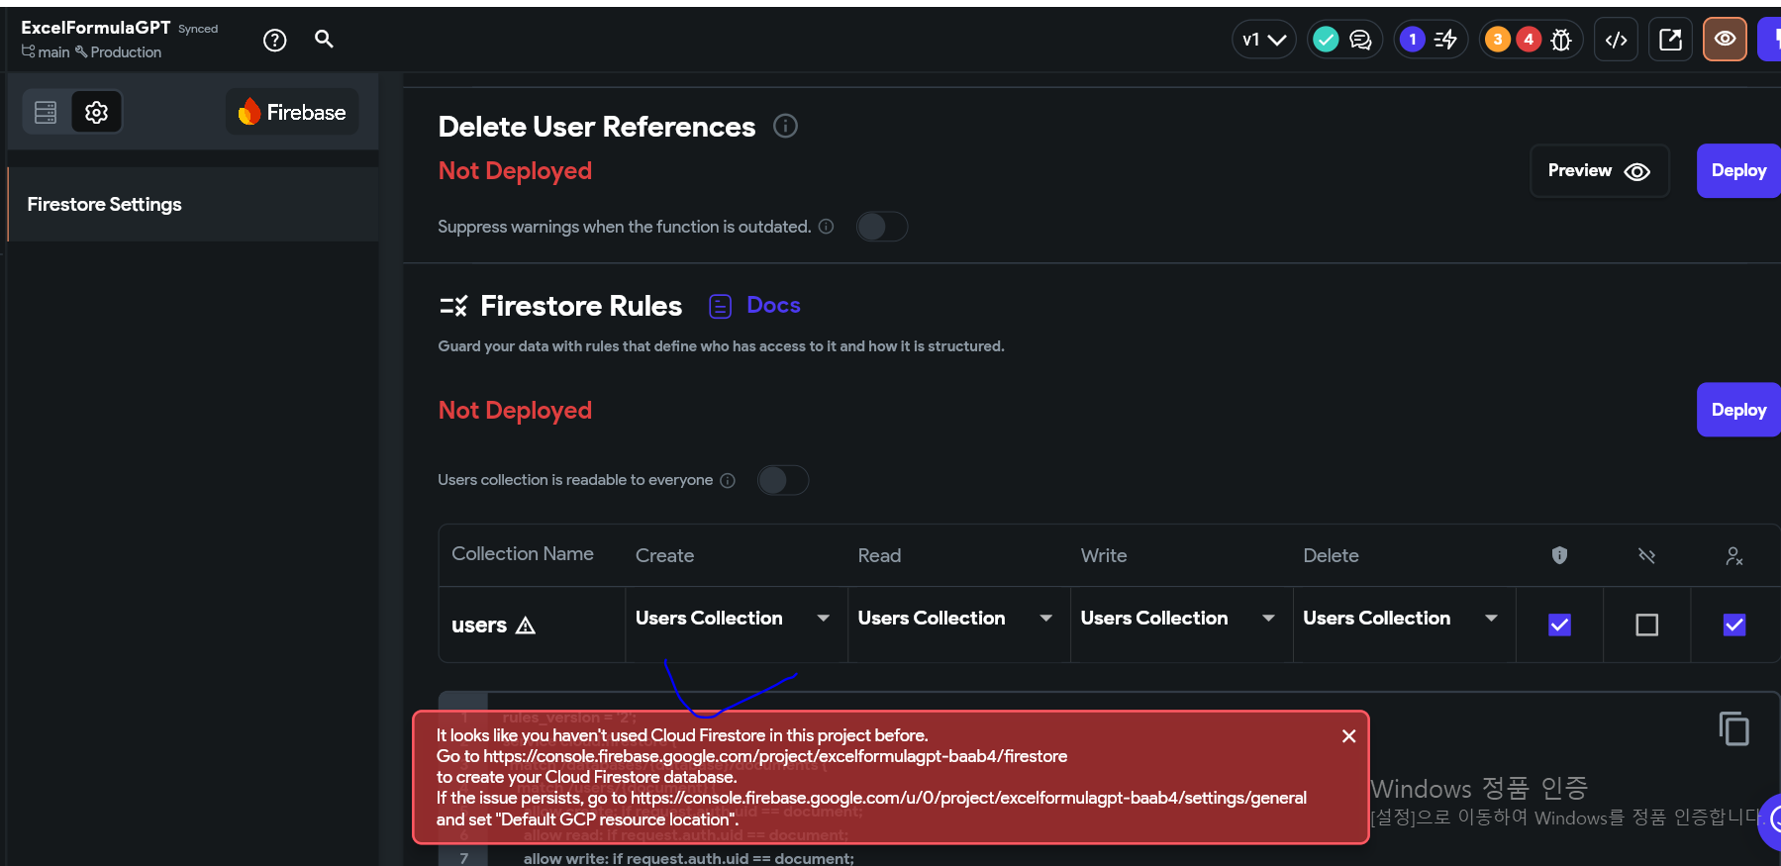Open the v1 version dropdown
This screenshot has width=1781, height=866.
point(1264,40)
